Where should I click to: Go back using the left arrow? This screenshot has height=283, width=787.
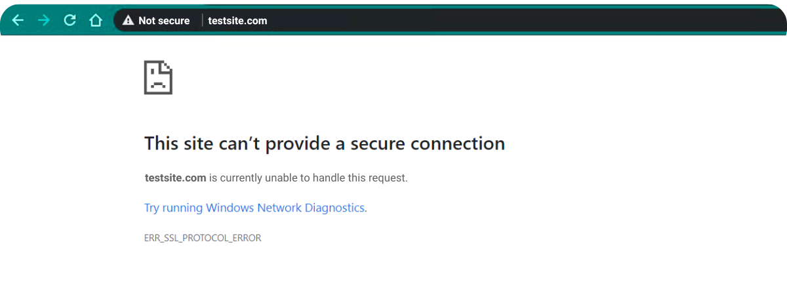[x=18, y=20]
